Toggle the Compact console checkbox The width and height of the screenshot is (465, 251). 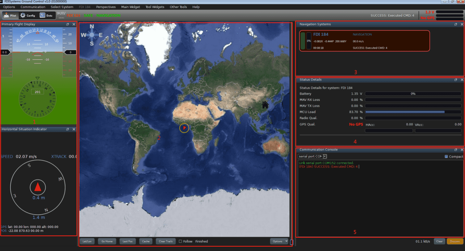pyautogui.click(x=446, y=157)
